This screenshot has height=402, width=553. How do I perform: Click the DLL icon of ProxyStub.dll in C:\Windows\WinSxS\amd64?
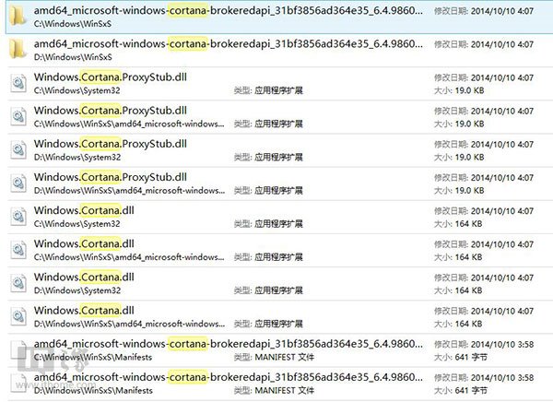tap(18, 116)
